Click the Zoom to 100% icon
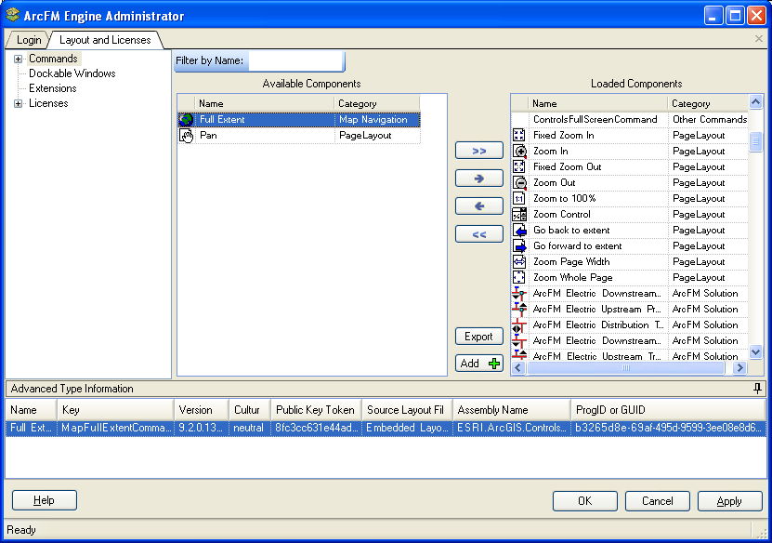Viewport: 772px width, 543px height. [x=519, y=198]
